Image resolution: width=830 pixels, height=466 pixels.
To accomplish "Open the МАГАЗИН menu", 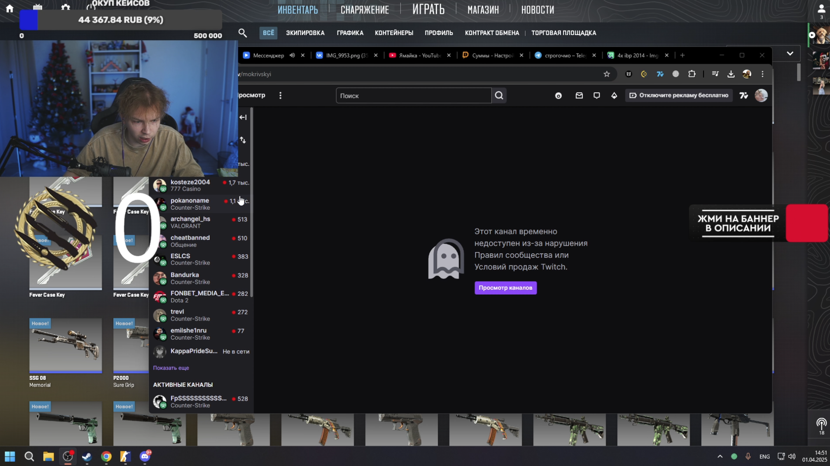I will tap(483, 10).
